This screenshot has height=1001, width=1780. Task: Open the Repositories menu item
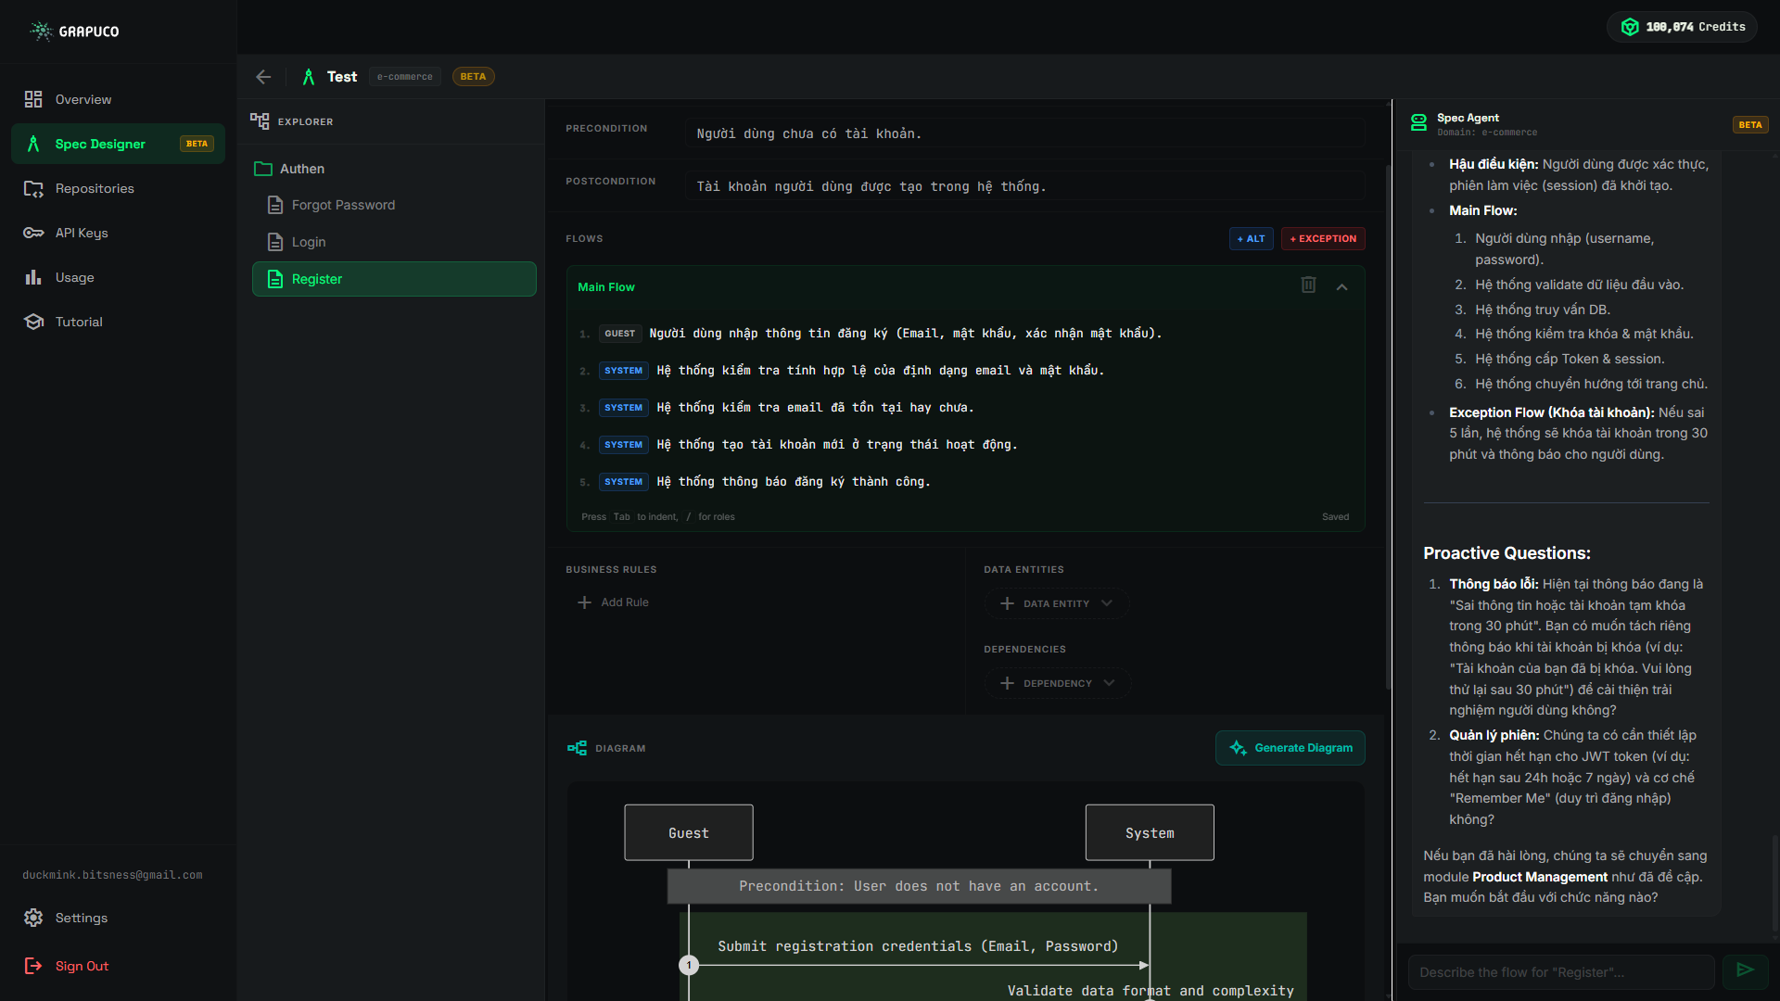coord(94,188)
